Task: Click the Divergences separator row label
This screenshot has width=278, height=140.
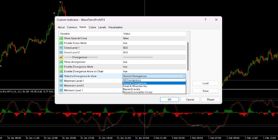Action: click(x=81, y=57)
